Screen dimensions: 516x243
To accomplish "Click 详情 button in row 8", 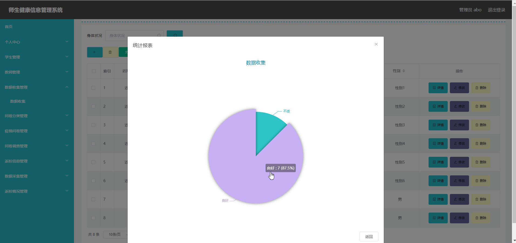I will pyautogui.click(x=438, y=218).
